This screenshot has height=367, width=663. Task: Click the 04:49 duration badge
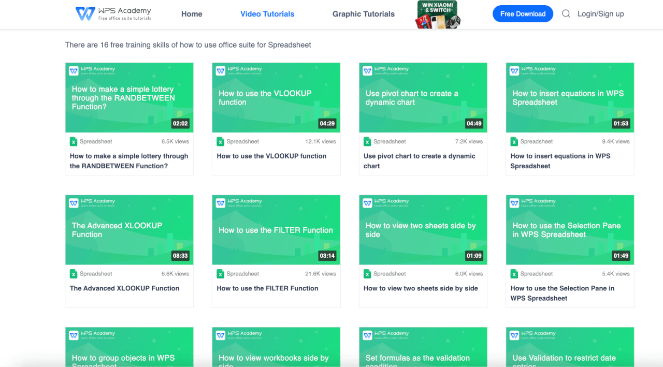click(x=474, y=124)
